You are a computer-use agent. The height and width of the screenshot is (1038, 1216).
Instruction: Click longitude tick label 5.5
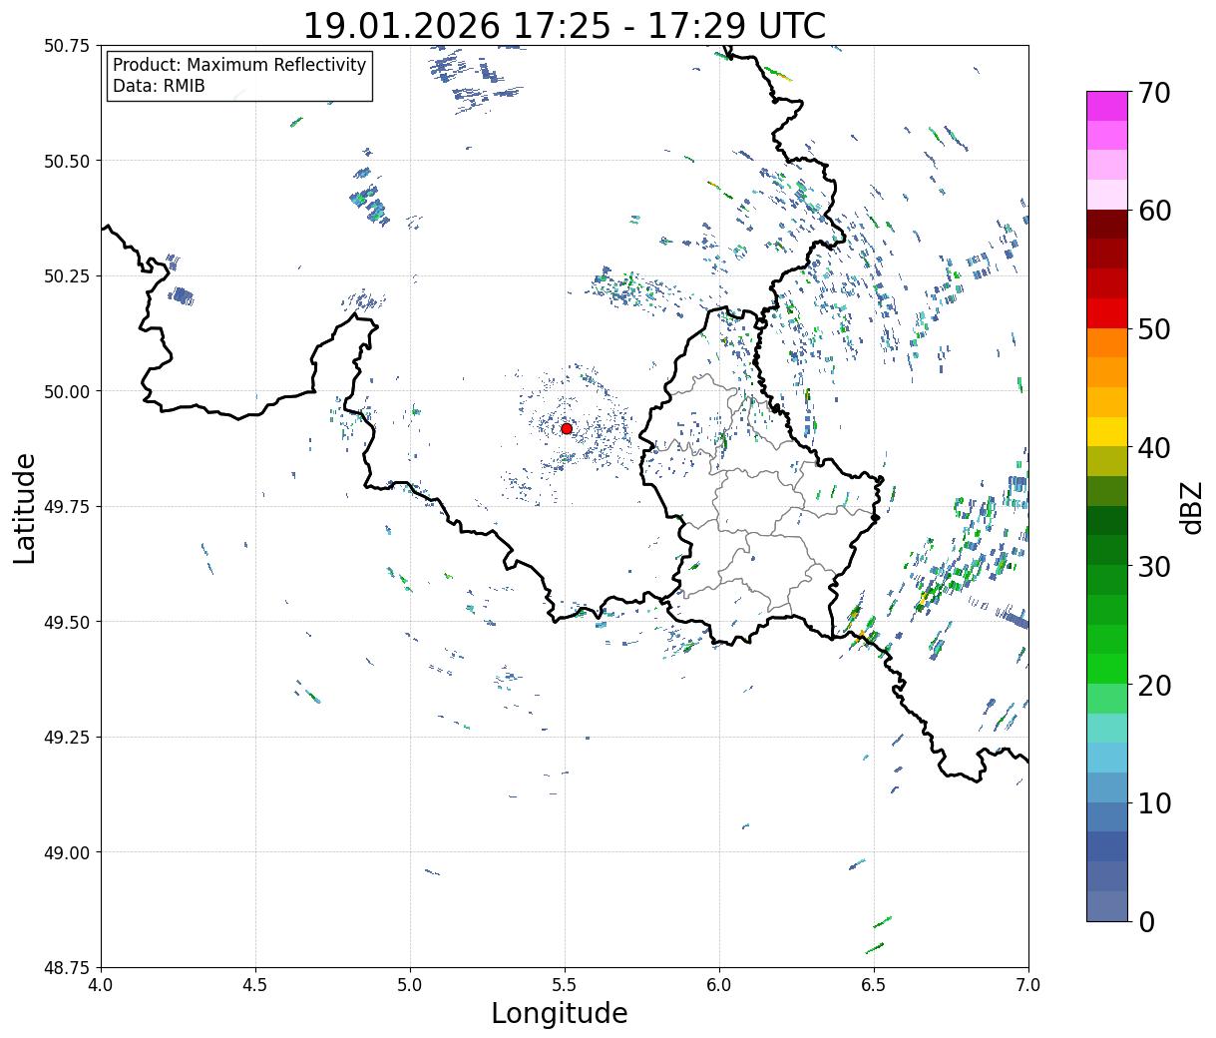point(565,985)
